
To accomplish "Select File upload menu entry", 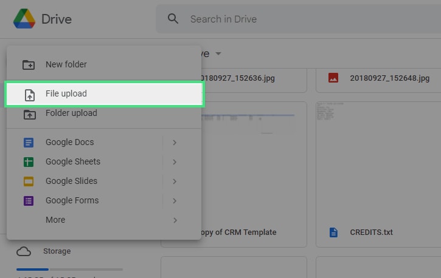I will tap(105, 94).
